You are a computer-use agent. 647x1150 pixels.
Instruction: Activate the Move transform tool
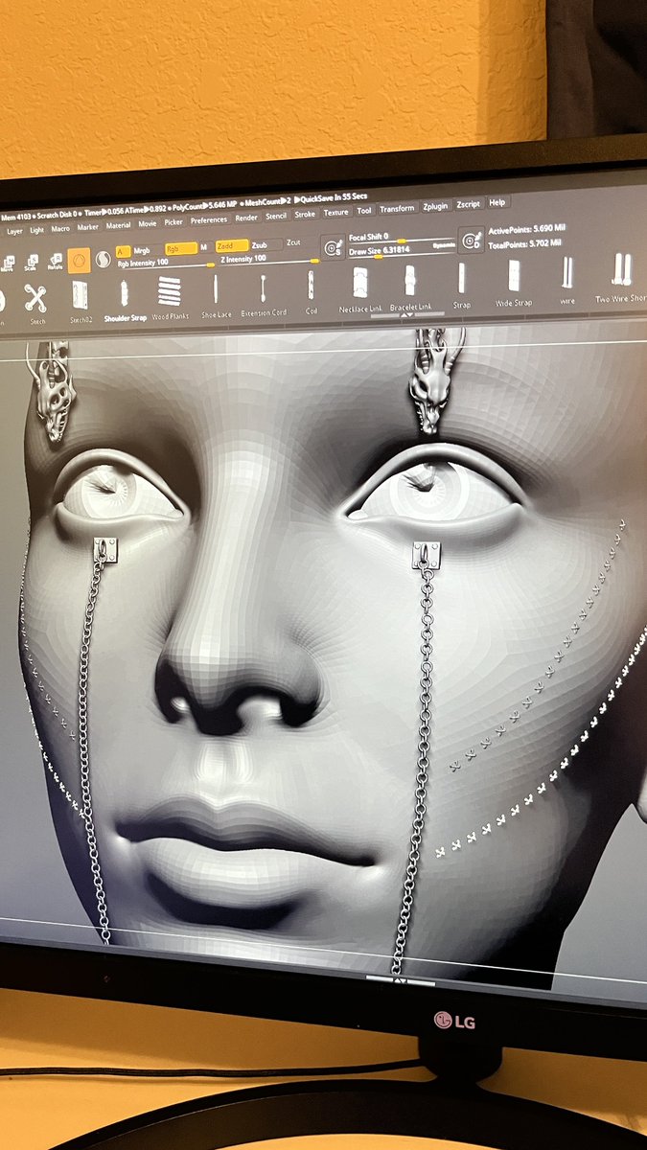(x=8, y=263)
